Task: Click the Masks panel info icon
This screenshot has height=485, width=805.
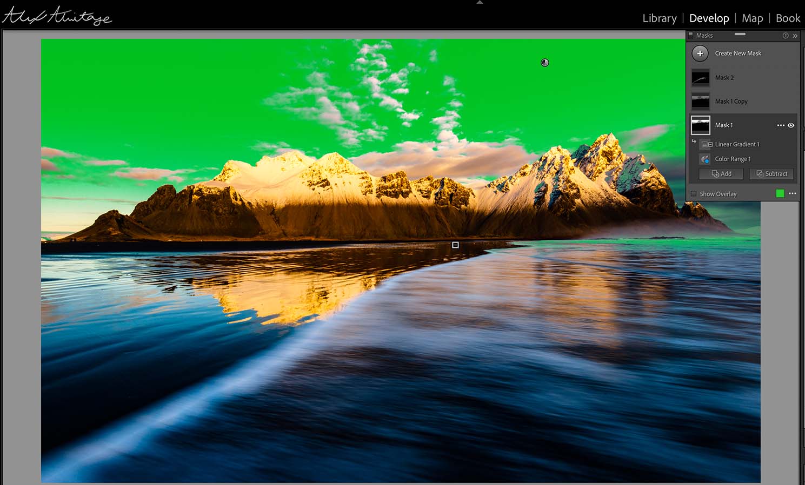Action: 786,36
